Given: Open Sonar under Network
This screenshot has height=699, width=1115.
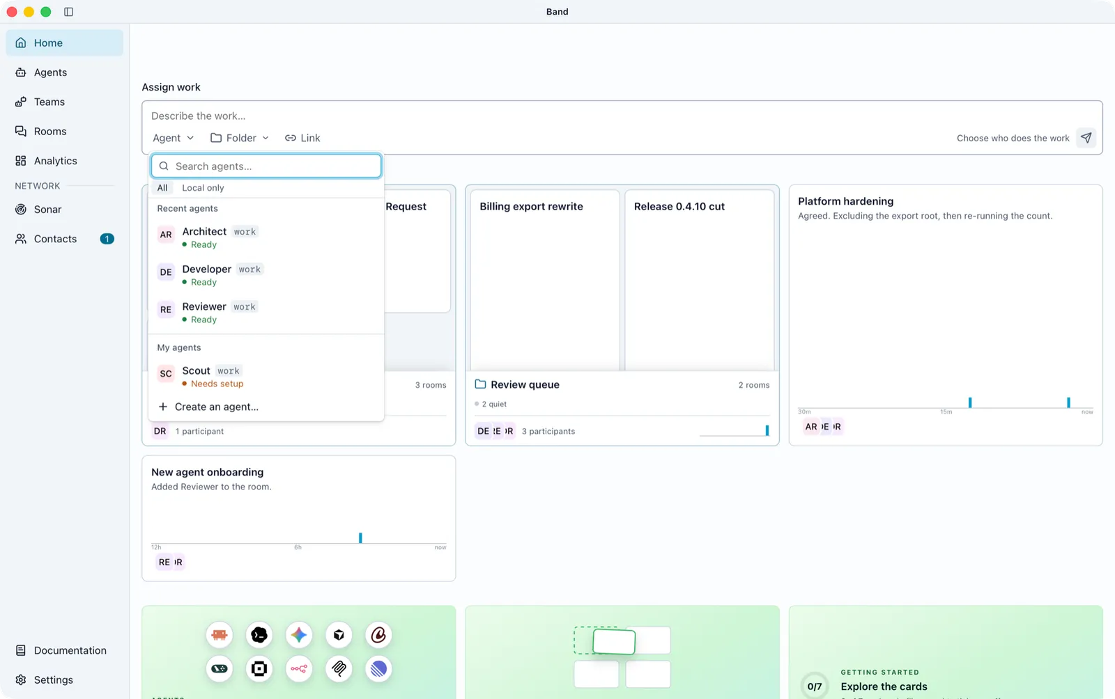Looking at the screenshot, I should [64, 210].
